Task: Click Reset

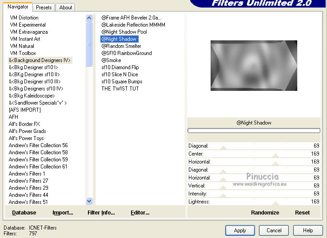Action: pos(302,213)
